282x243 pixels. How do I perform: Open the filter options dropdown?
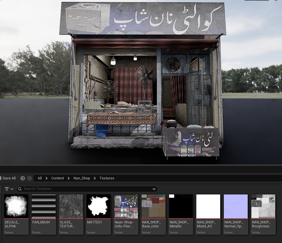pos(9,189)
